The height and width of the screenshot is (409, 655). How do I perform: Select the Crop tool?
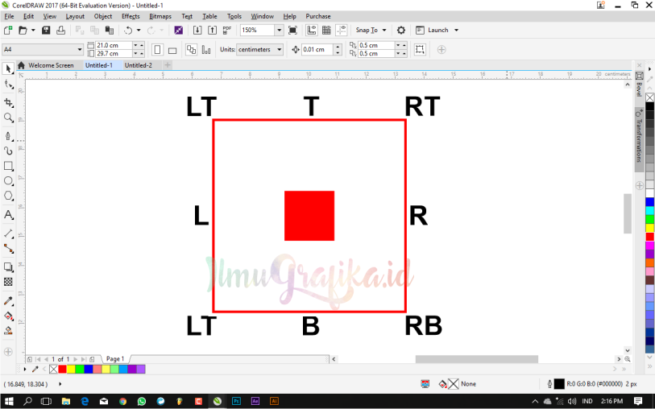point(8,102)
